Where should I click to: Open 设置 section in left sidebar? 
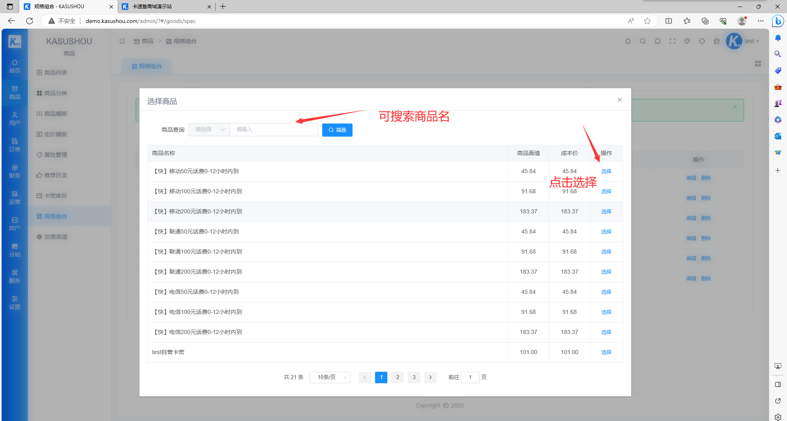click(x=15, y=303)
